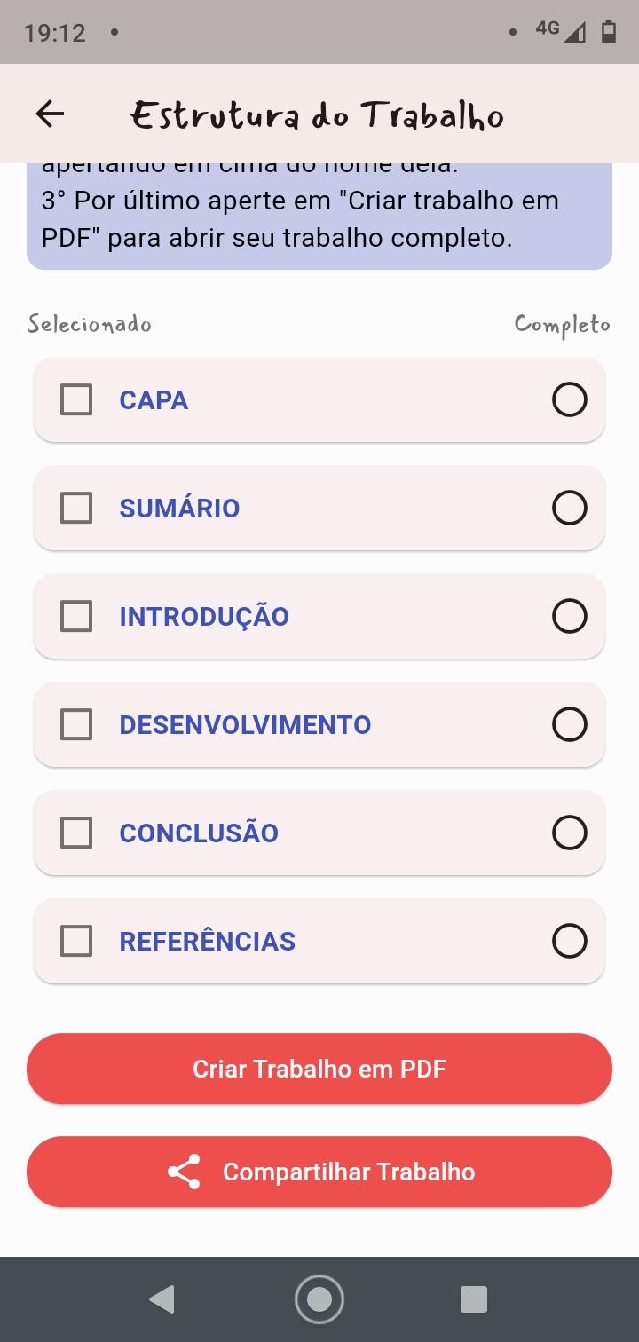Open the CAPA section label
The height and width of the screenshot is (1342, 639).
coord(154,399)
